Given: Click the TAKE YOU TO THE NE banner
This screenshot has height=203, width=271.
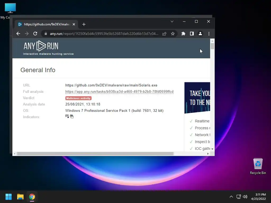Looking at the screenshot, I should pos(197,98).
